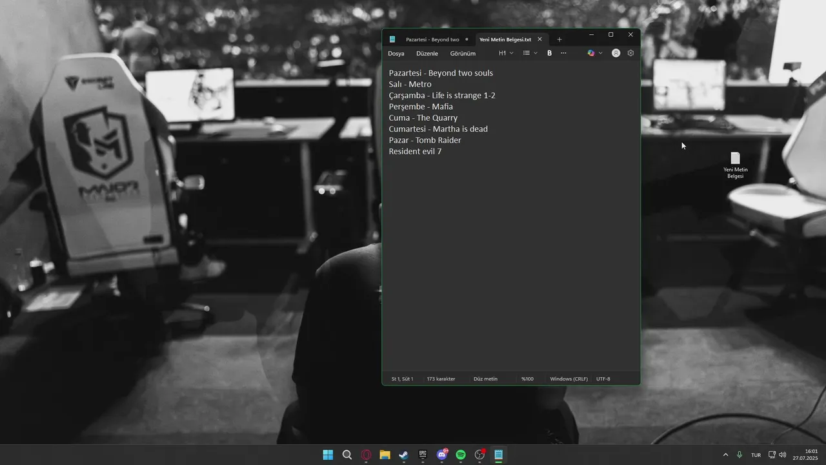Viewport: 826px width, 465px height.
Task: Select the Yeni Metin Belgesi desktop file
Action: (x=735, y=165)
